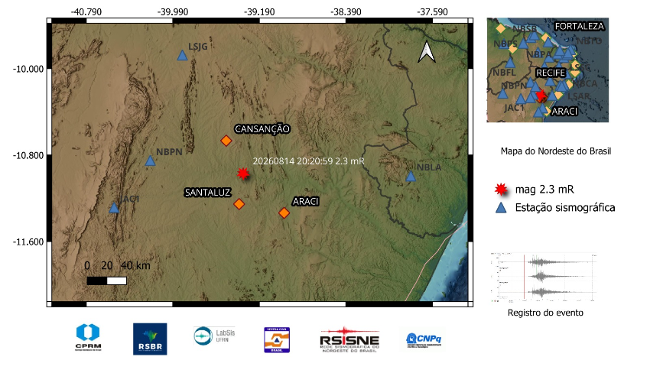
Task: Click the red star legend symbol
Action: click(x=501, y=190)
